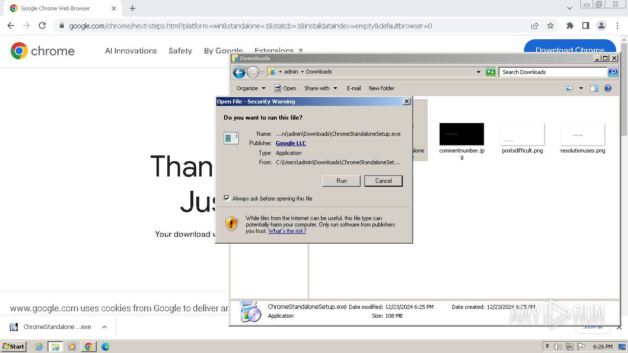This screenshot has height=353, width=628.
Task: Click the Chrome logo on the page
Action: click(x=43, y=50)
